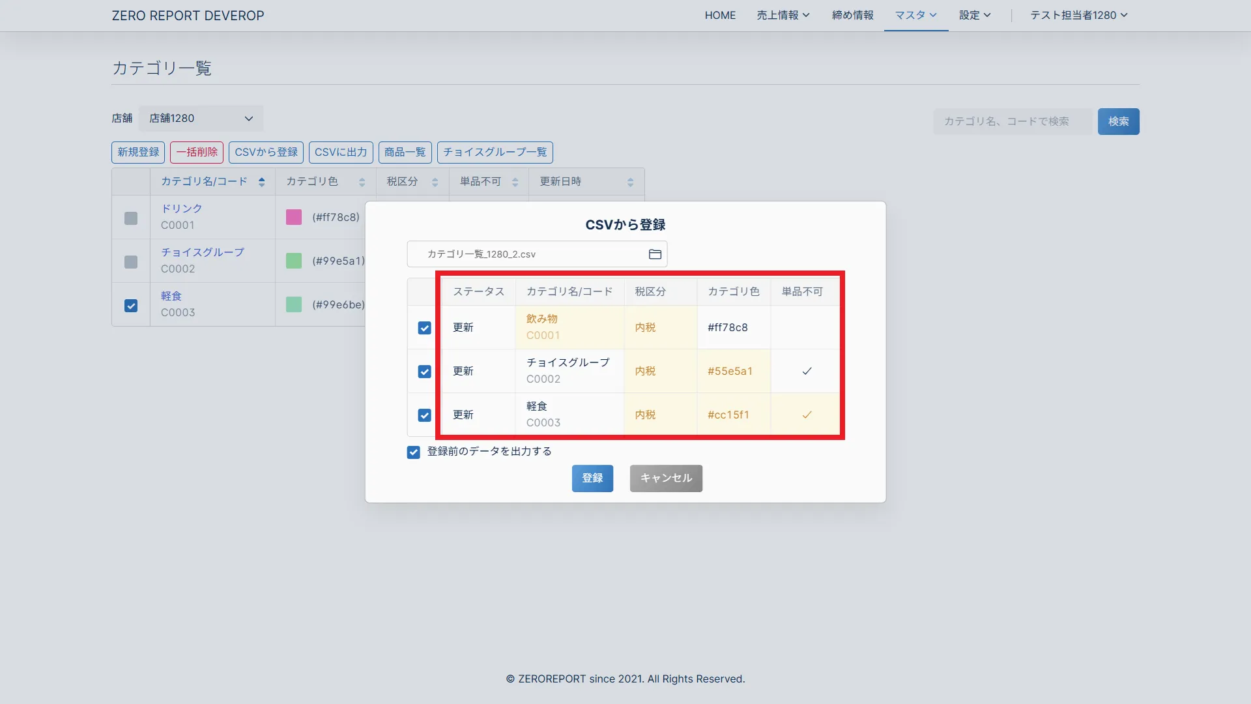Sort by 更新日時 column arrows

click(x=630, y=182)
